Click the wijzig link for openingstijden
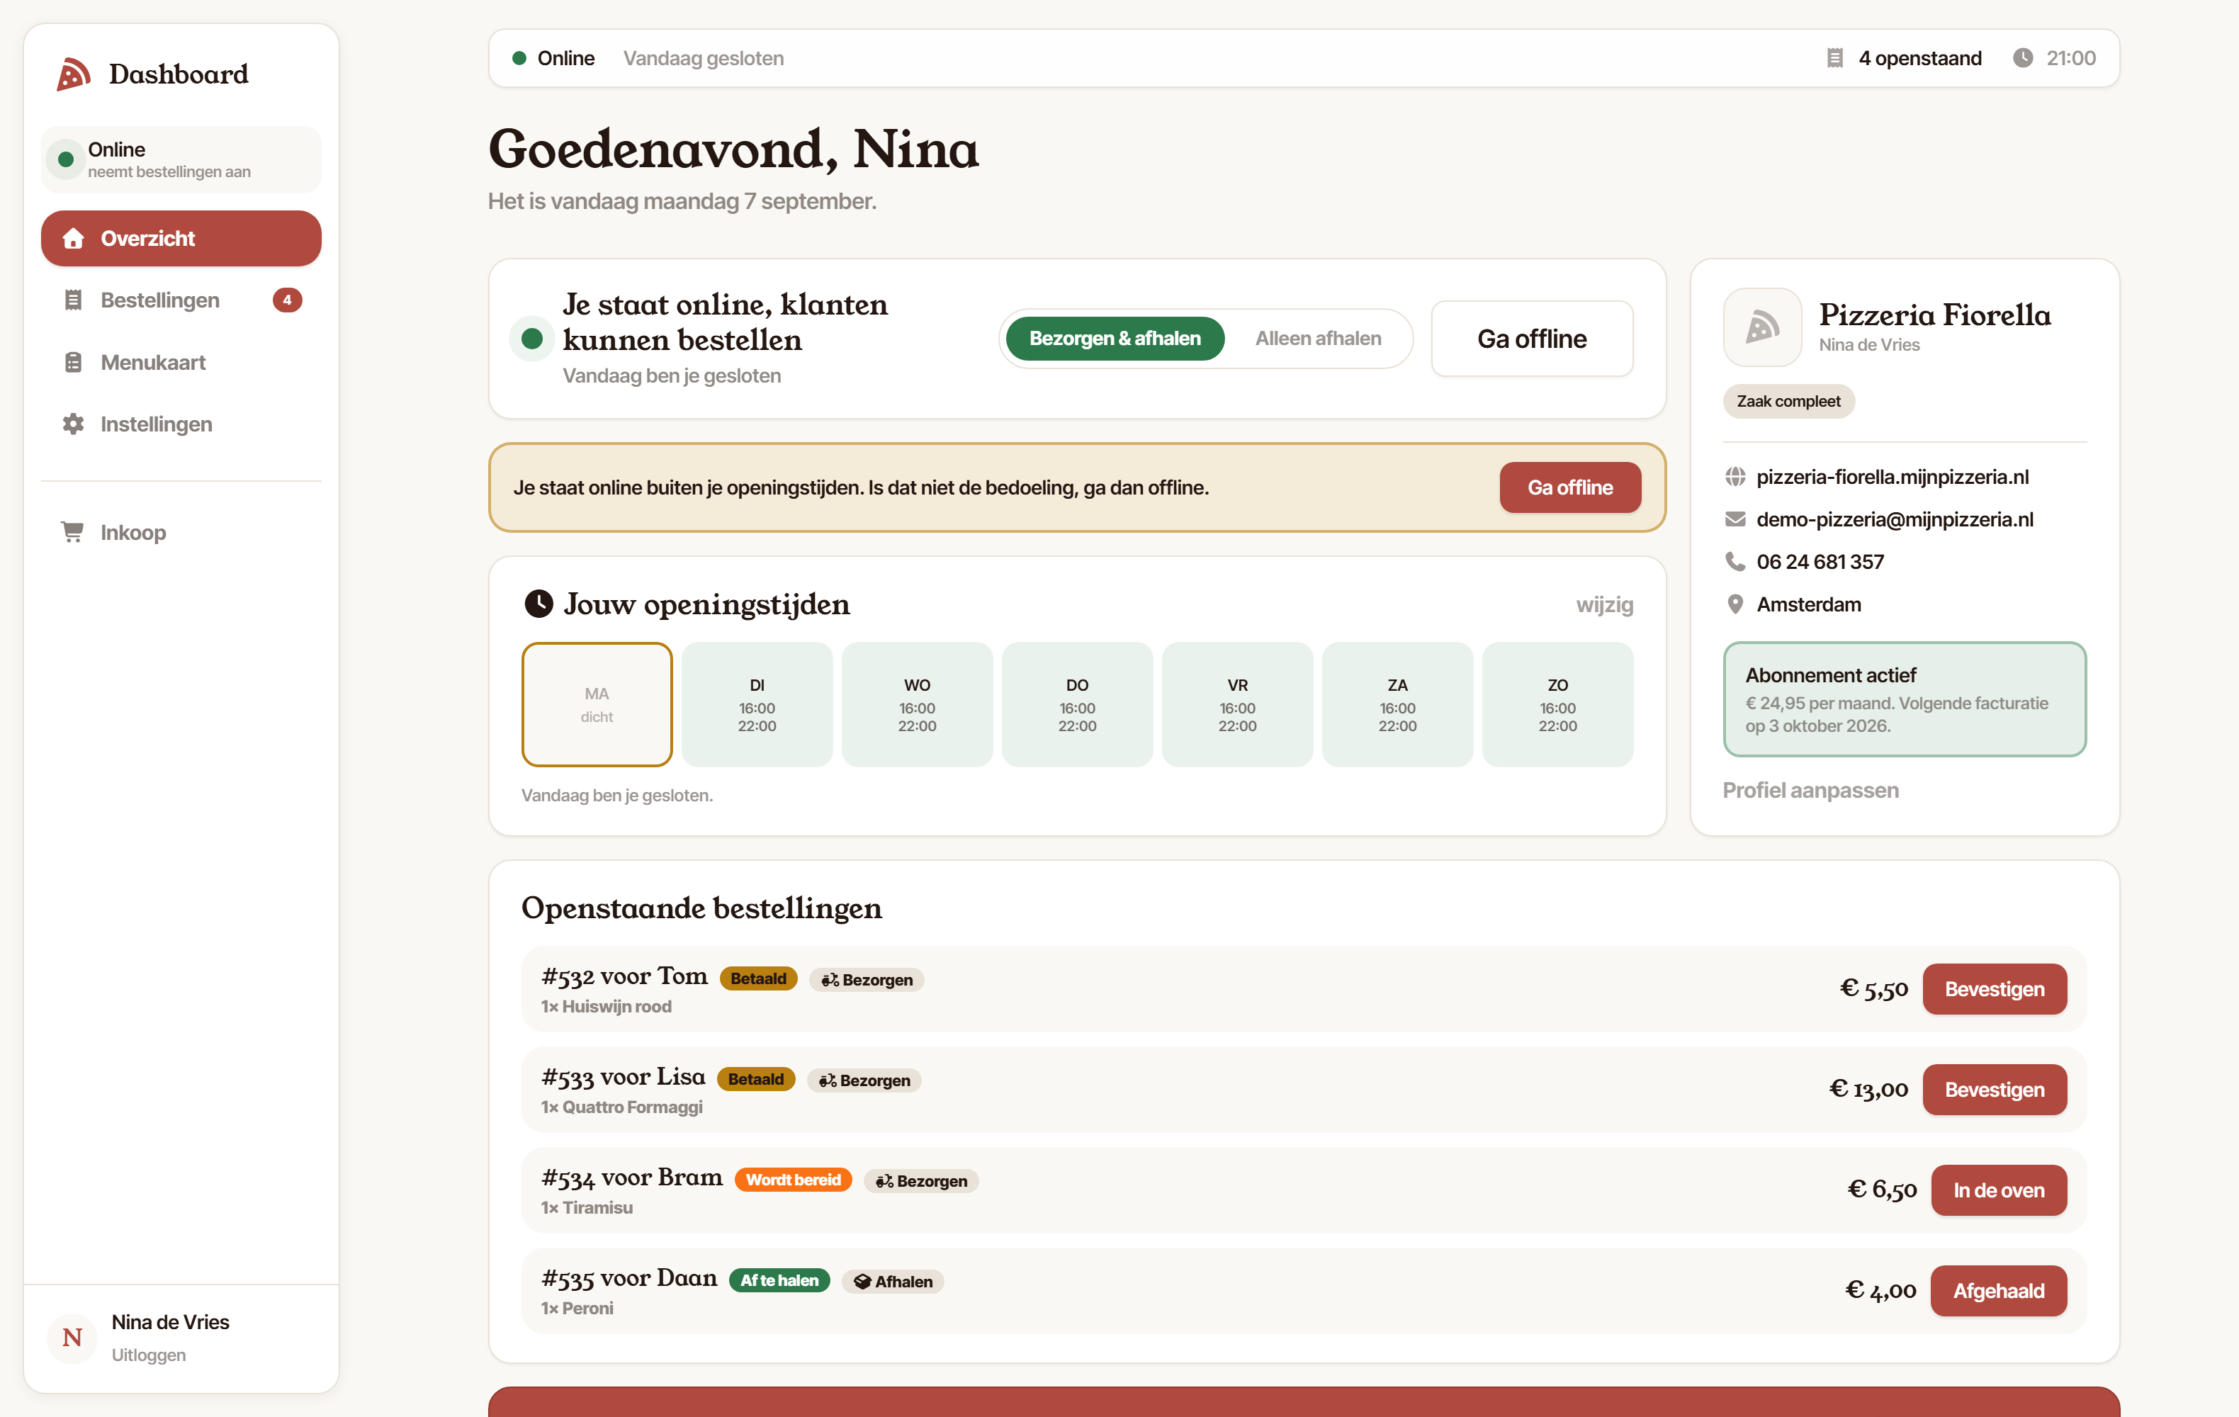 point(1604,604)
